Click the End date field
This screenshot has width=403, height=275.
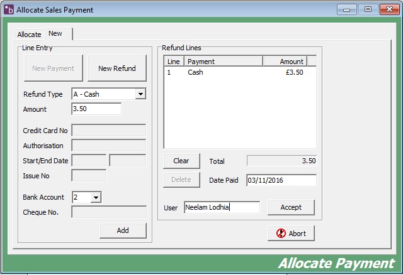click(x=128, y=161)
